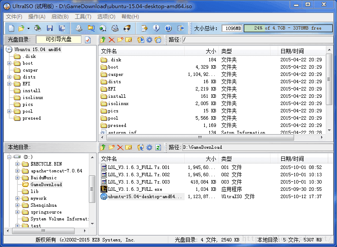
Task: Click the 大小 column header in disc file list
Action: coord(201,51)
